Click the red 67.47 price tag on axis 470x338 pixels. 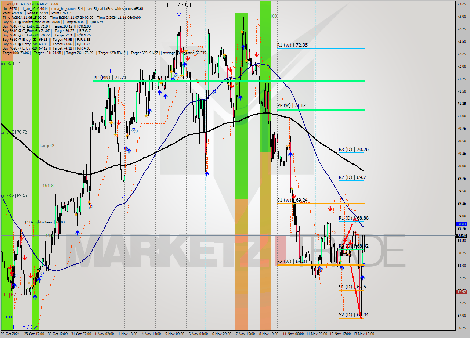pyautogui.click(x=462, y=291)
